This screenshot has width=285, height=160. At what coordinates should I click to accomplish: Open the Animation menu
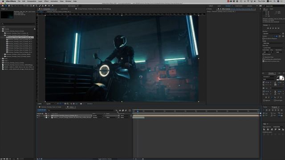(54, 1)
